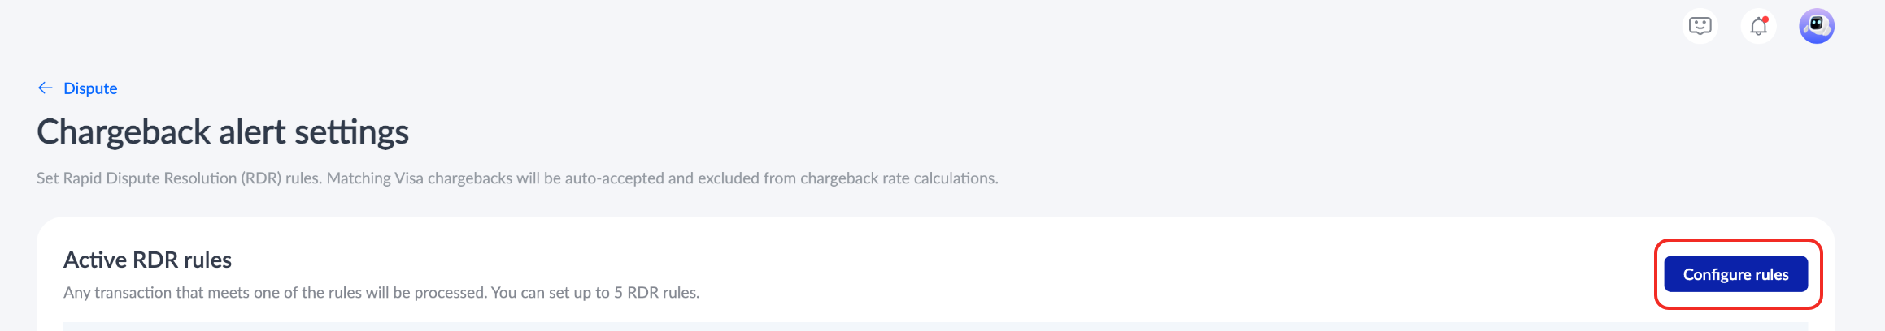Open the notifications bell
Screen dimensions: 1885x331
(x=1758, y=26)
